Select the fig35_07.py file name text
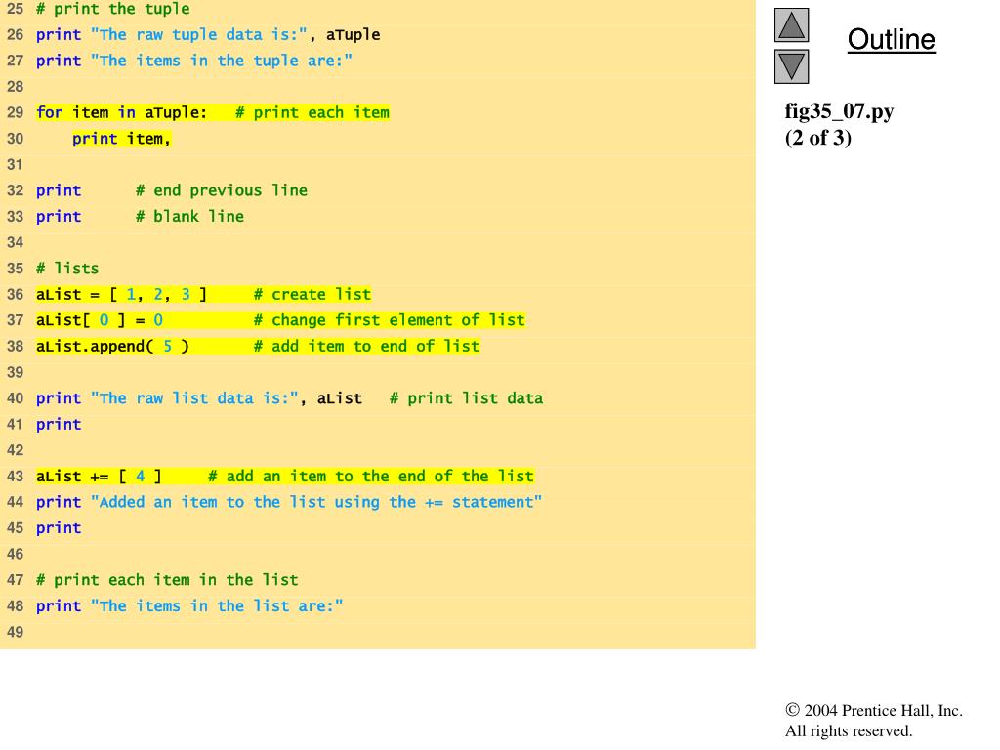The width and height of the screenshot is (1000, 750). pyautogui.click(x=839, y=111)
